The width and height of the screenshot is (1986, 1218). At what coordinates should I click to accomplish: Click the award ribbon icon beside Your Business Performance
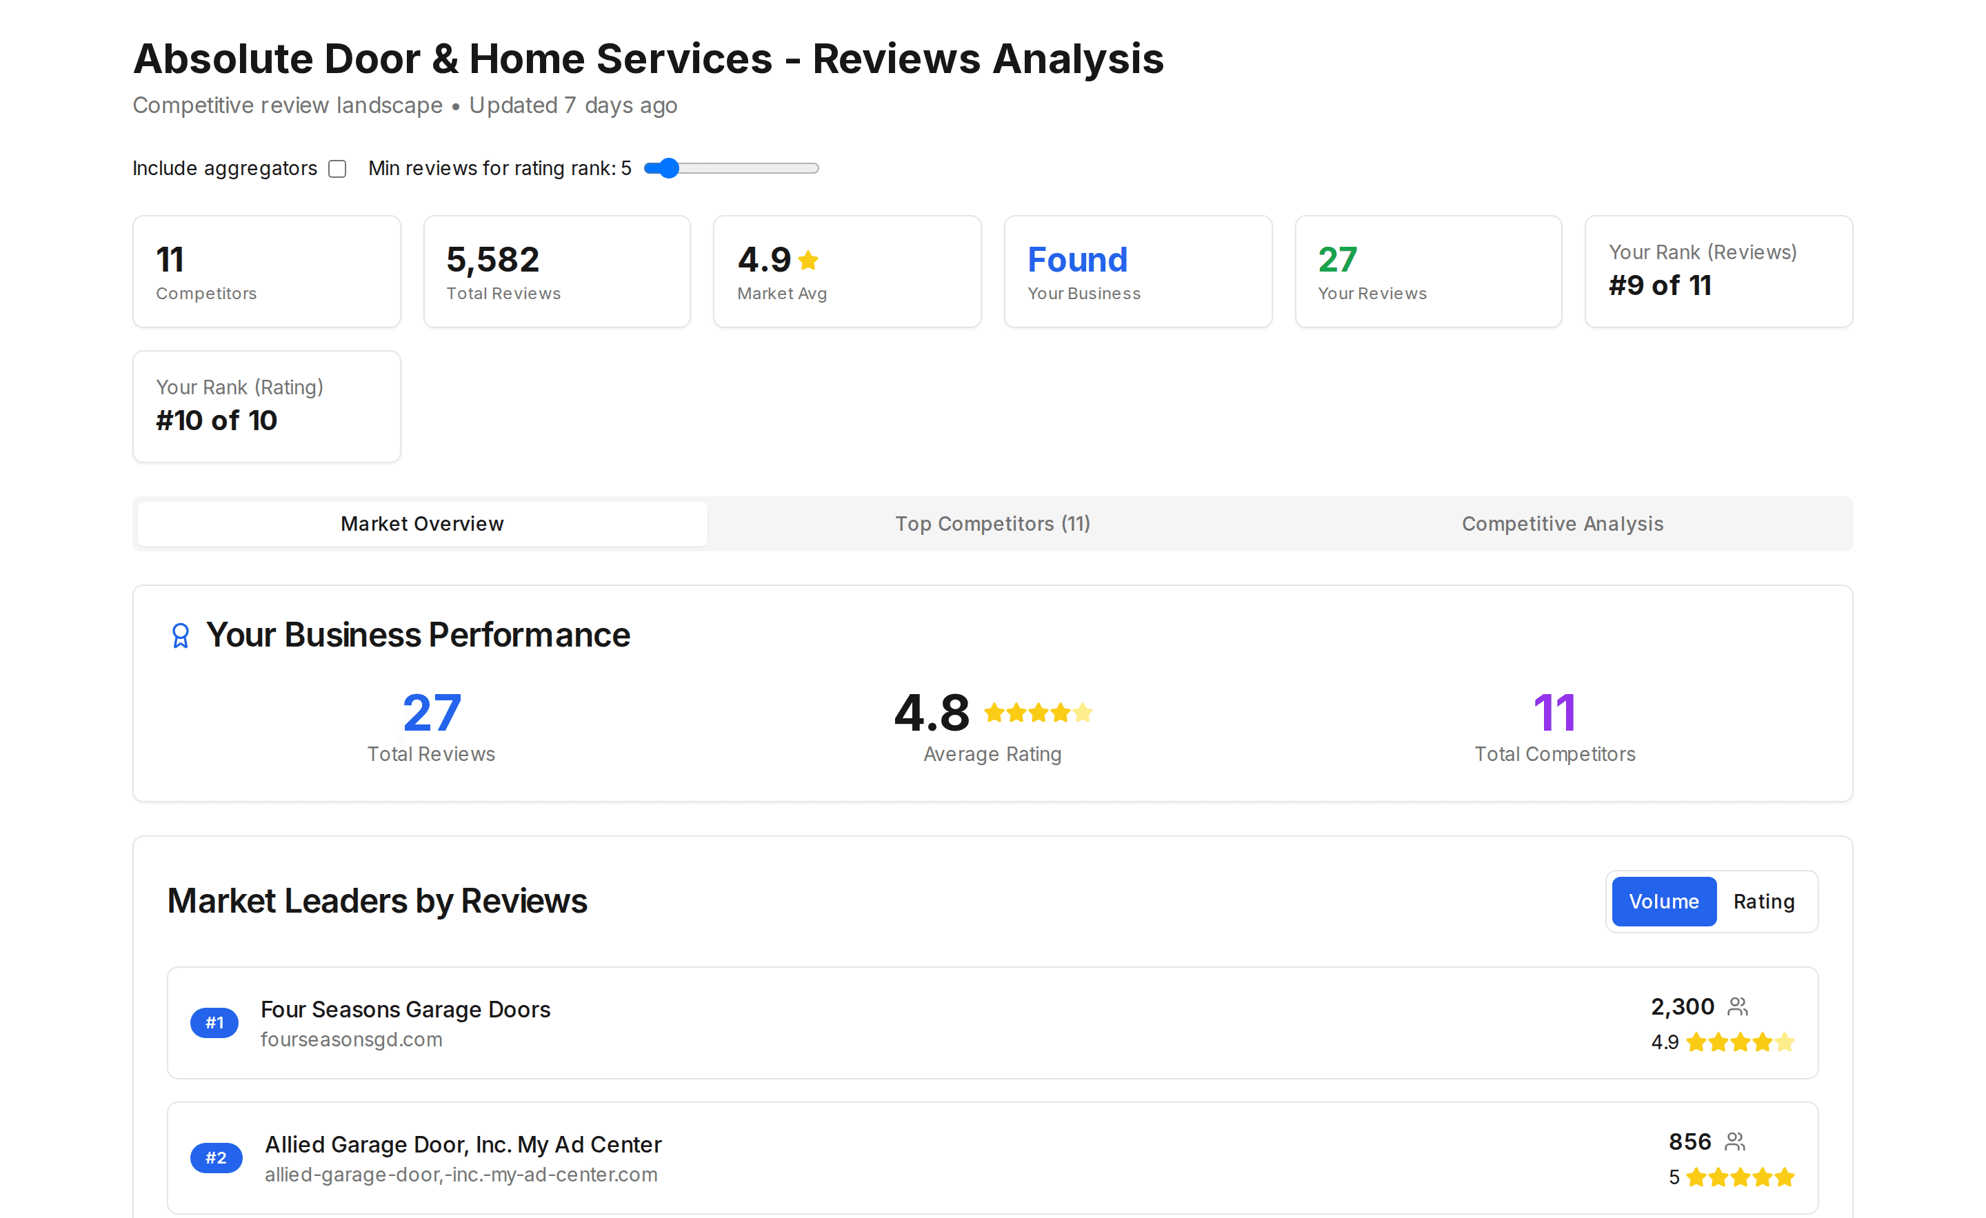tap(181, 636)
